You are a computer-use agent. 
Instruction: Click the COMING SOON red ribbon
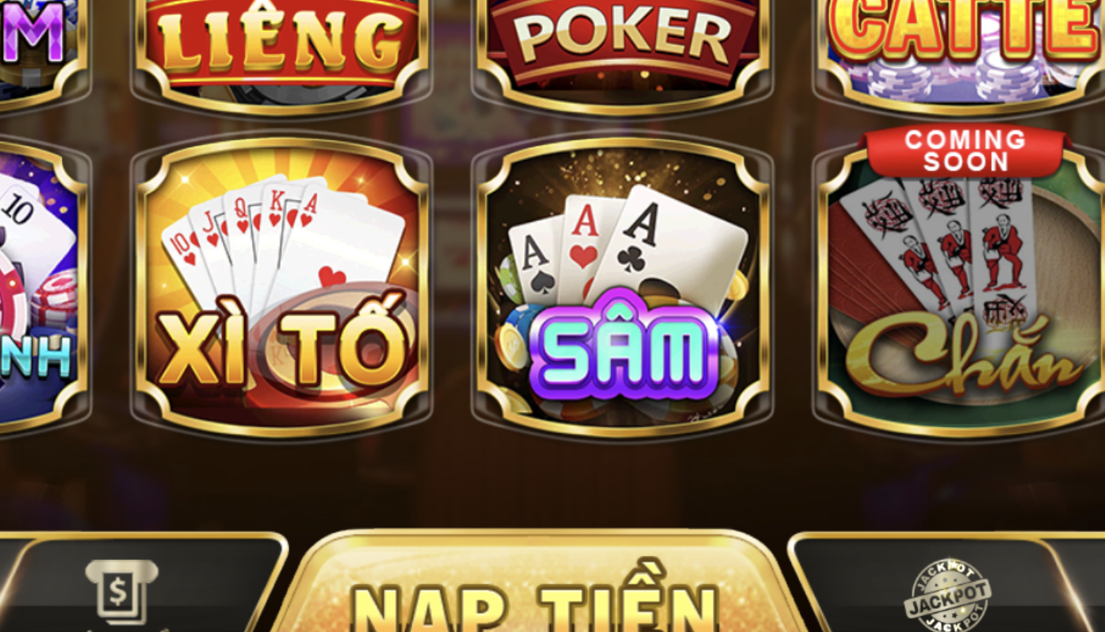click(x=965, y=150)
